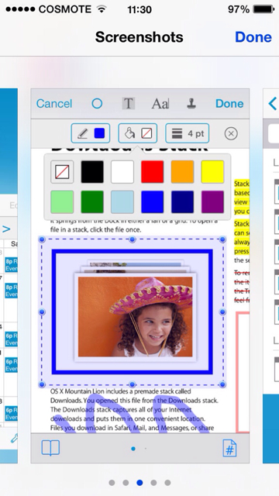Choose the black color swatch
279x496 pixels.
[92, 172]
